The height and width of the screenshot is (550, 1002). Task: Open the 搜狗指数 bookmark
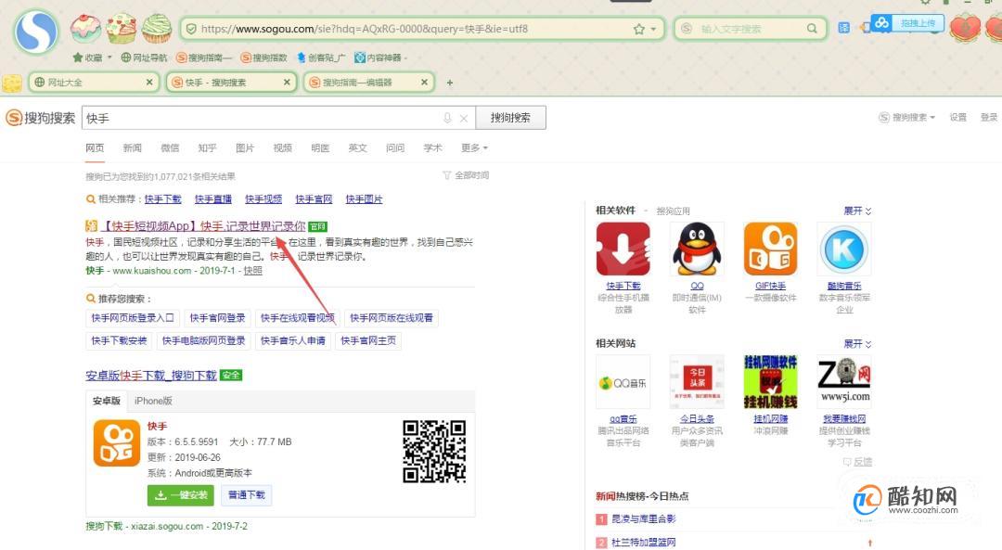click(x=263, y=58)
